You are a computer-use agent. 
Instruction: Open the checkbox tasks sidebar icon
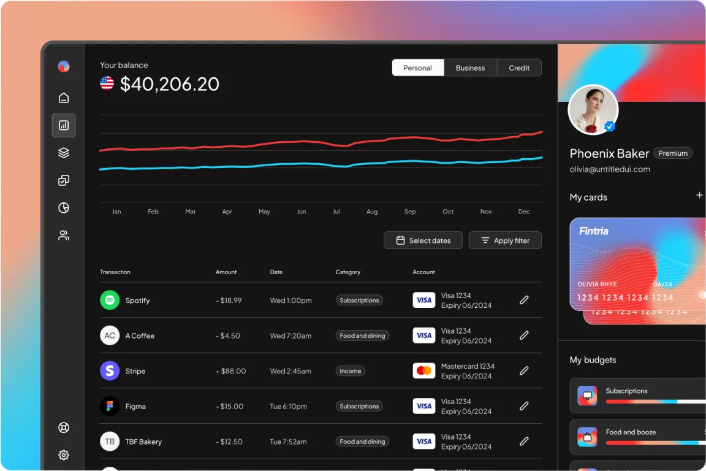64,180
